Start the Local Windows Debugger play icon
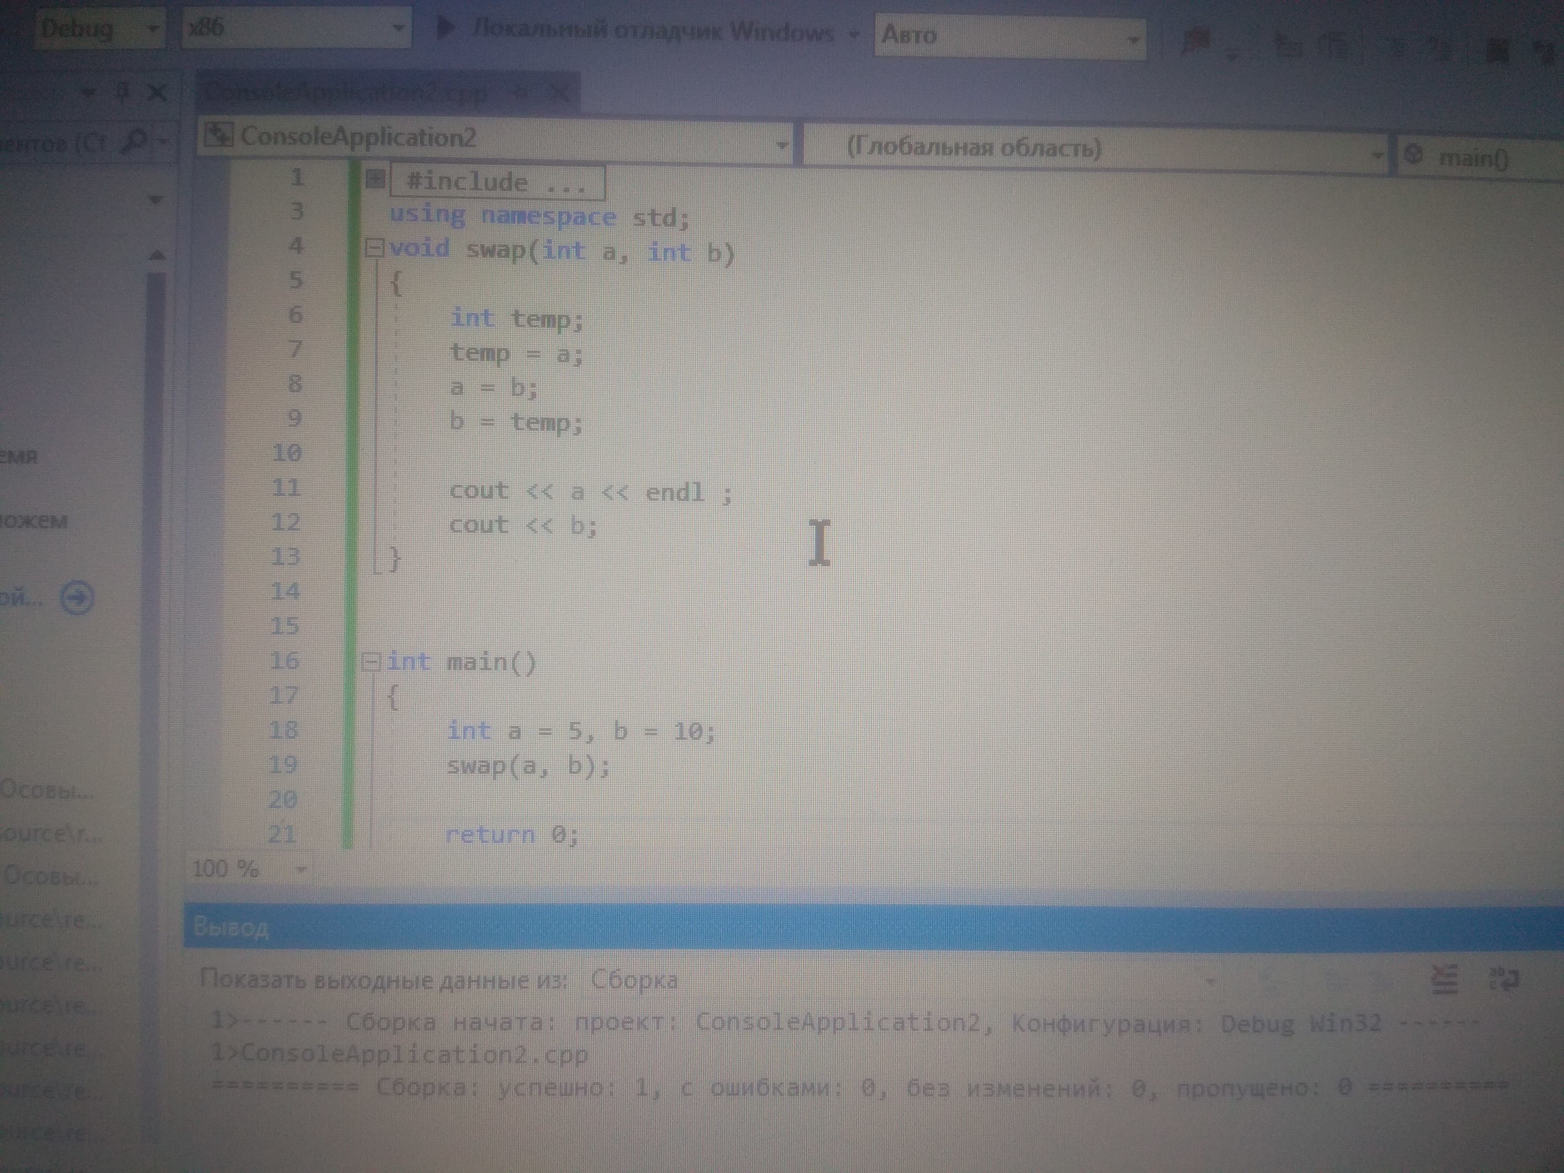Image resolution: width=1564 pixels, height=1173 pixels. [446, 30]
